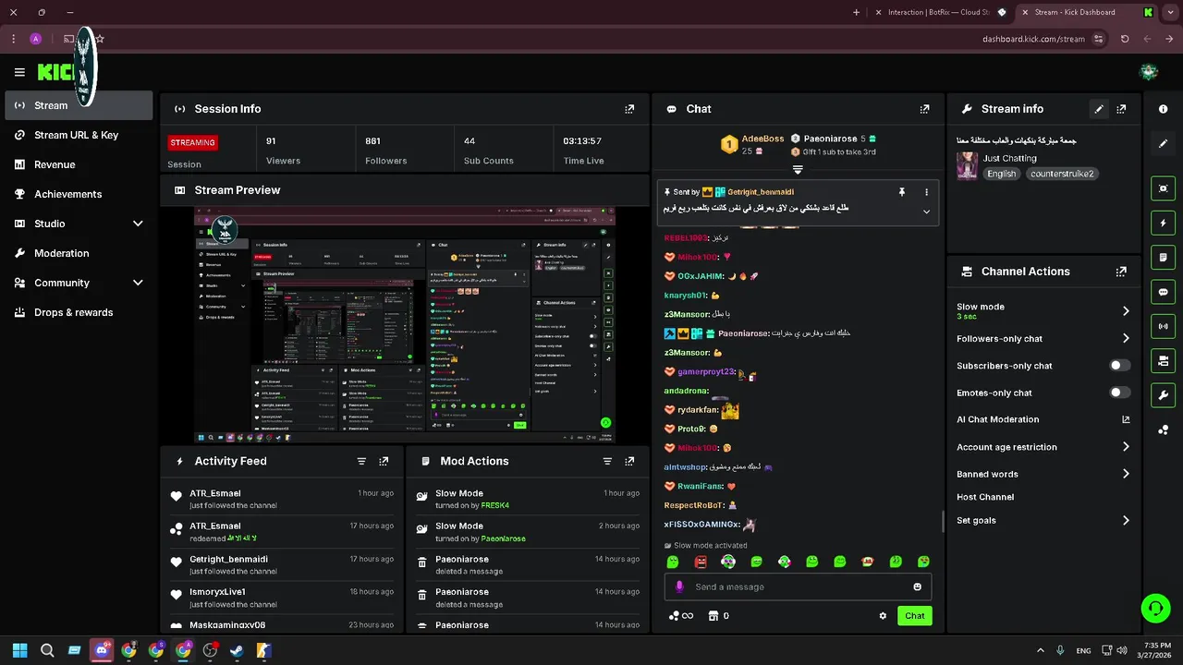
Task: Open the hamburger navigation menu
Action: [19, 72]
